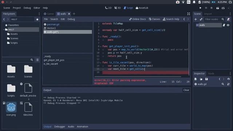Viewport: 233px width, 131px height.
Task: Clear the Output log
Action: point(186,90)
